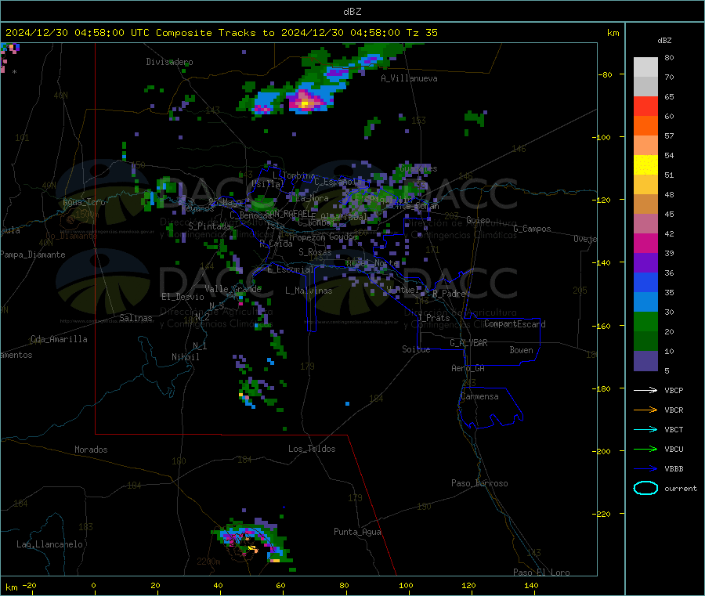The height and width of the screenshot is (596, 705).
Task: Select the slate 5-10 dBZ legend swatch
Action: (x=645, y=361)
